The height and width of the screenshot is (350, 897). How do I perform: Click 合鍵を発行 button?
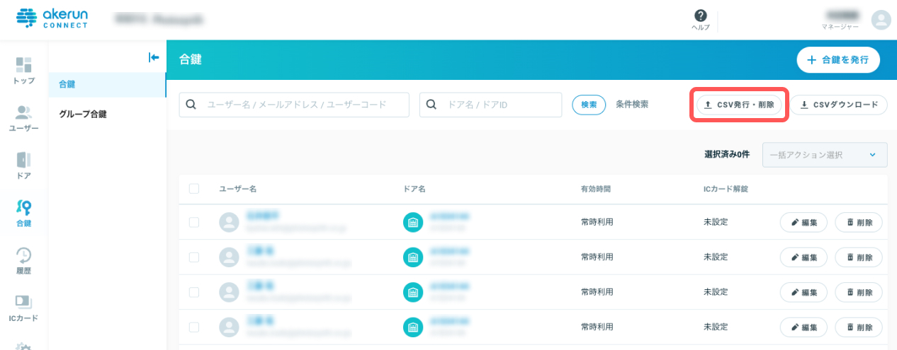click(x=838, y=60)
